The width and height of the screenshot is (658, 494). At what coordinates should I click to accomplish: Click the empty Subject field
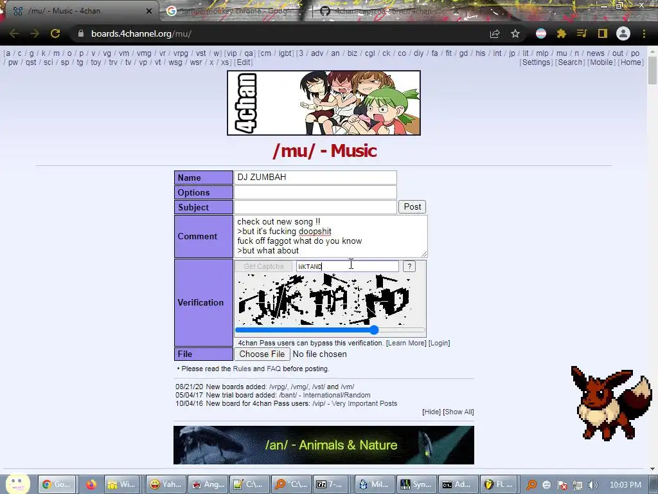pos(315,206)
